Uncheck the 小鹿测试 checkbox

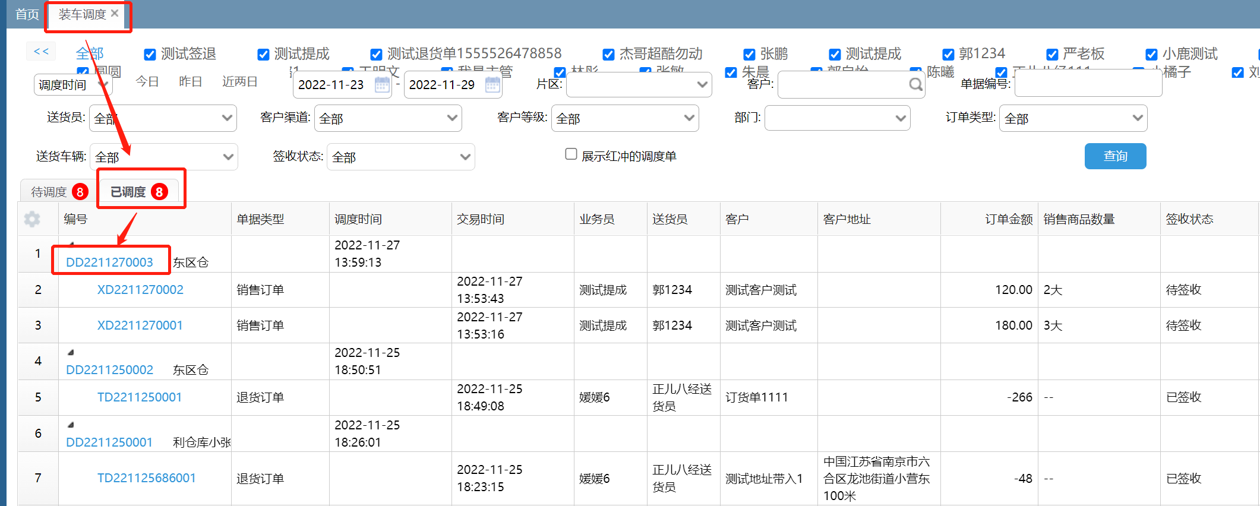1151,55
